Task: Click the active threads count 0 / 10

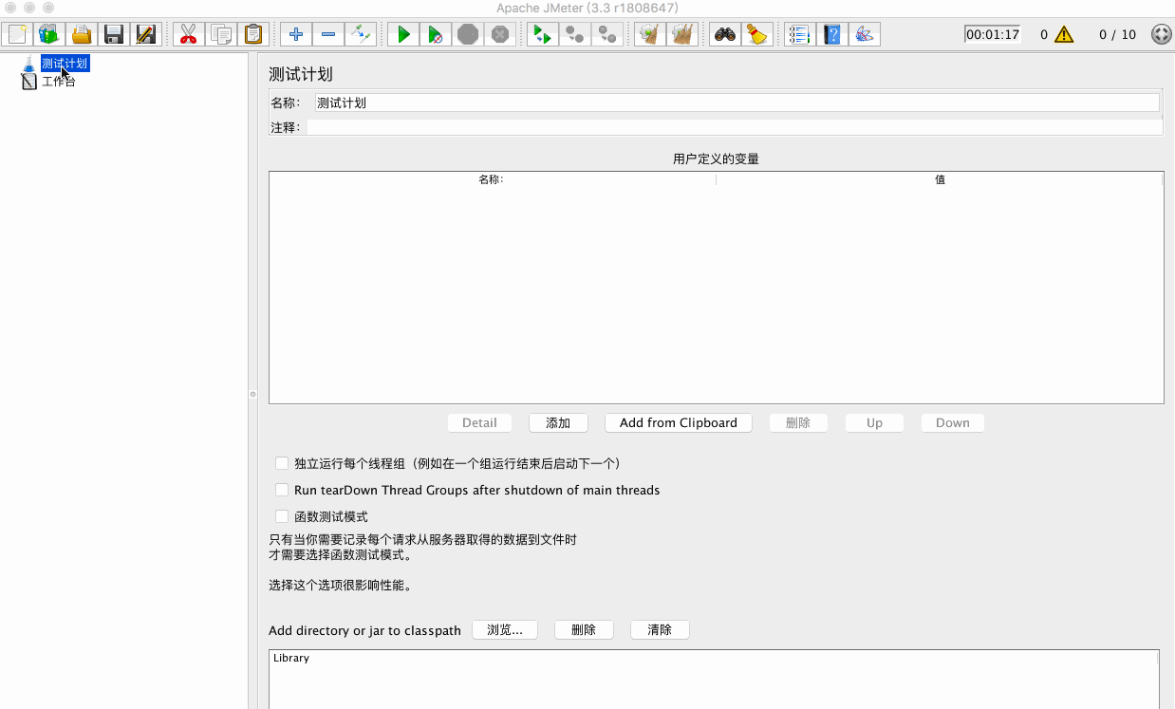Action: tap(1117, 35)
